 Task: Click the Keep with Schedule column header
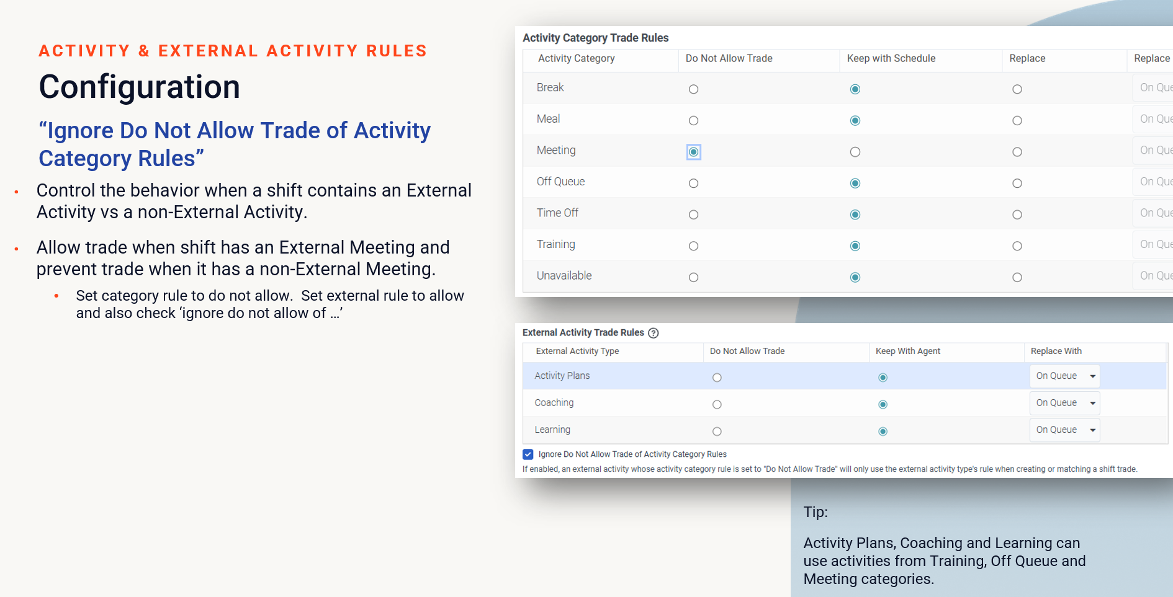point(891,58)
